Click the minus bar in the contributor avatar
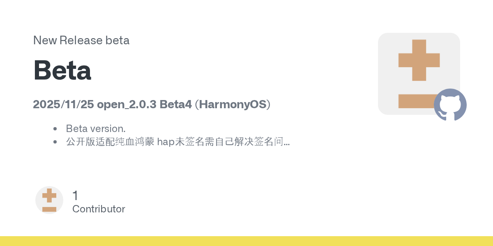The image size is (493, 246). click(49, 209)
